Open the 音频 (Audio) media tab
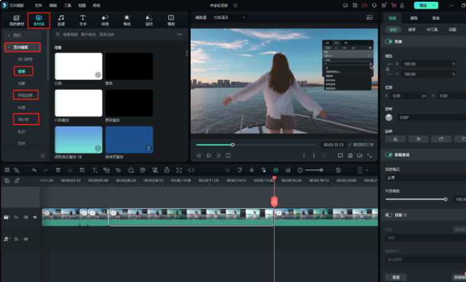This screenshot has width=466, height=282. point(61,20)
